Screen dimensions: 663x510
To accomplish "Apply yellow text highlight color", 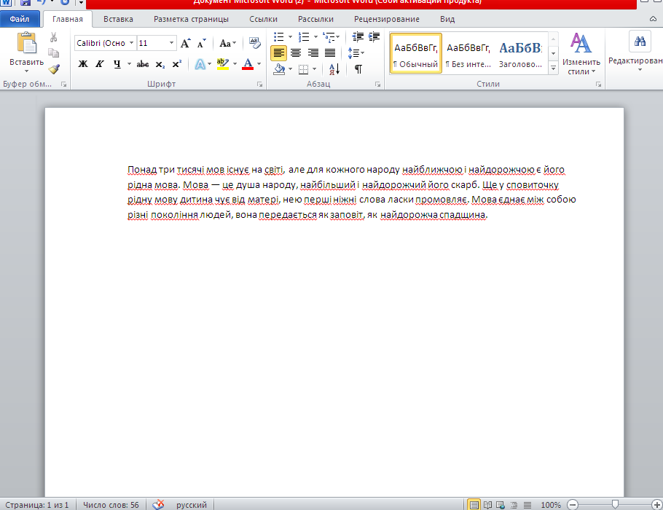I will click(222, 64).
